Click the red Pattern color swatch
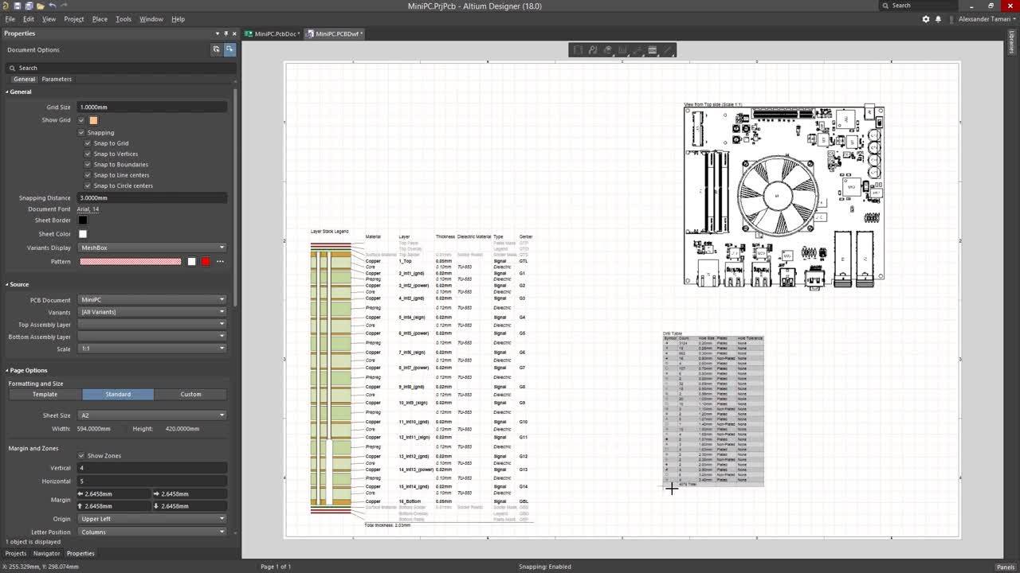The width and height of the screenshot is (1020, 573). tap(206, 262)
